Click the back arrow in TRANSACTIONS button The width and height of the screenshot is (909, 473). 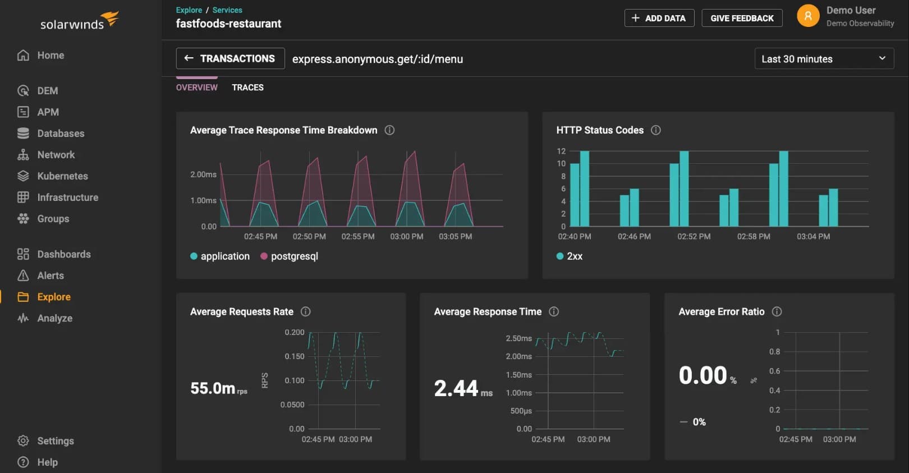click(189, 58)
